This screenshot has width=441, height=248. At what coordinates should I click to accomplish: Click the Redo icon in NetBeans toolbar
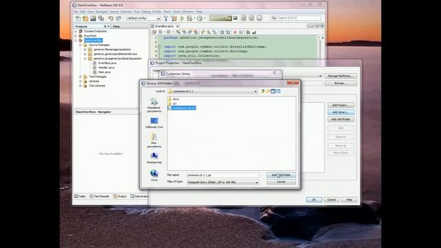tap(119, 19)
